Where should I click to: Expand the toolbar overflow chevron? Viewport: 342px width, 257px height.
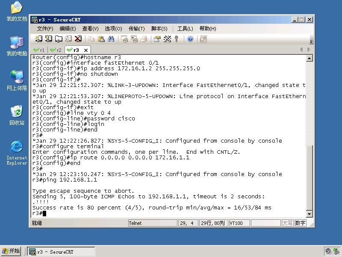coord(311,42)
